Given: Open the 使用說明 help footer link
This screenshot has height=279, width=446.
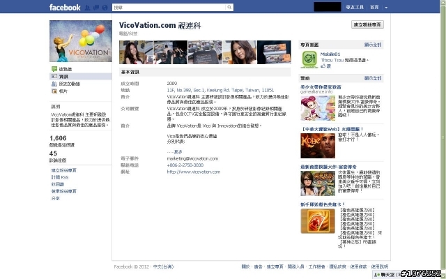Looking at the screenshot, I should point(380,266).
